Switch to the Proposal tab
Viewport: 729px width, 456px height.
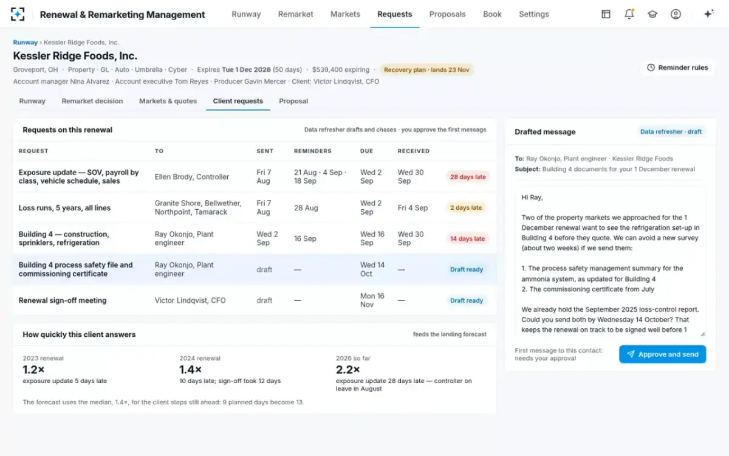(x=293, y=101)
